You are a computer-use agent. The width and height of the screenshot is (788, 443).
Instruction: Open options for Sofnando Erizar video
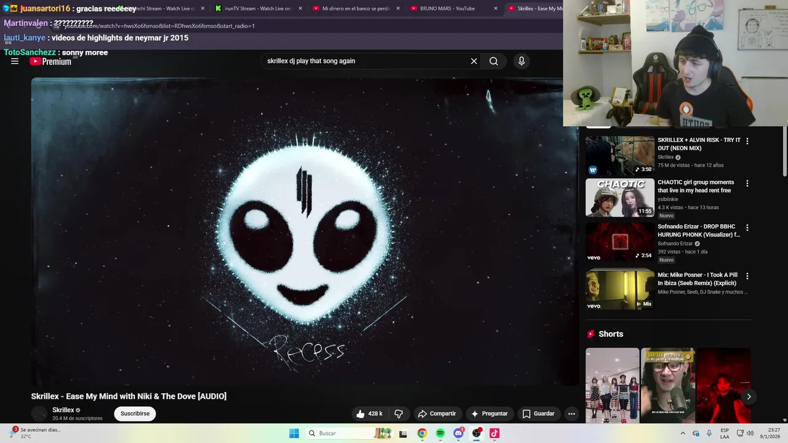[x=747, y=228]
